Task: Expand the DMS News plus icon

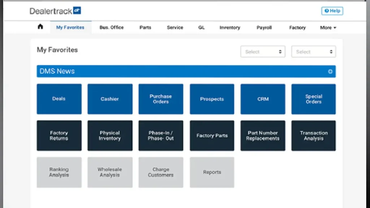Action: (x=330, y=71)
